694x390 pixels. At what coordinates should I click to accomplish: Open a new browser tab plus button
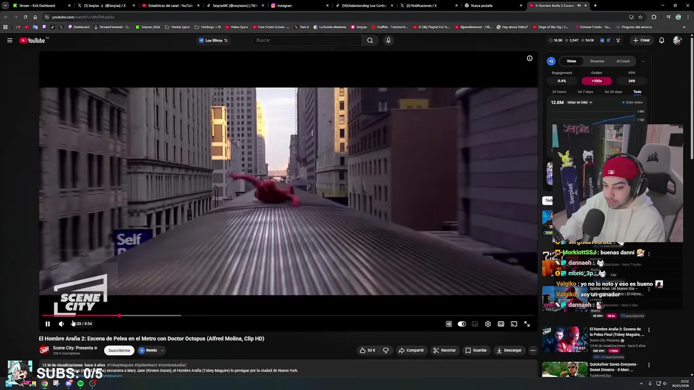595,5
